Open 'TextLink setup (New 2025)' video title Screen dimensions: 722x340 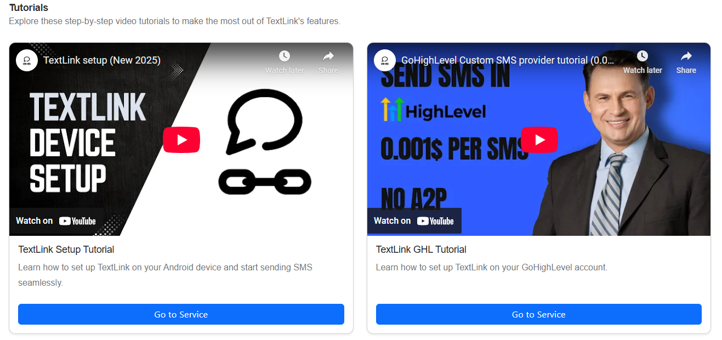102,60
